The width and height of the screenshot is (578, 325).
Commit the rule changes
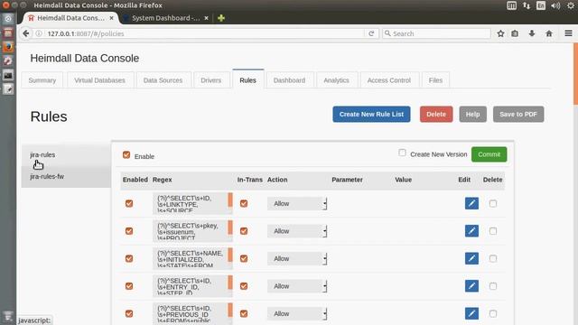pos(489,154)
